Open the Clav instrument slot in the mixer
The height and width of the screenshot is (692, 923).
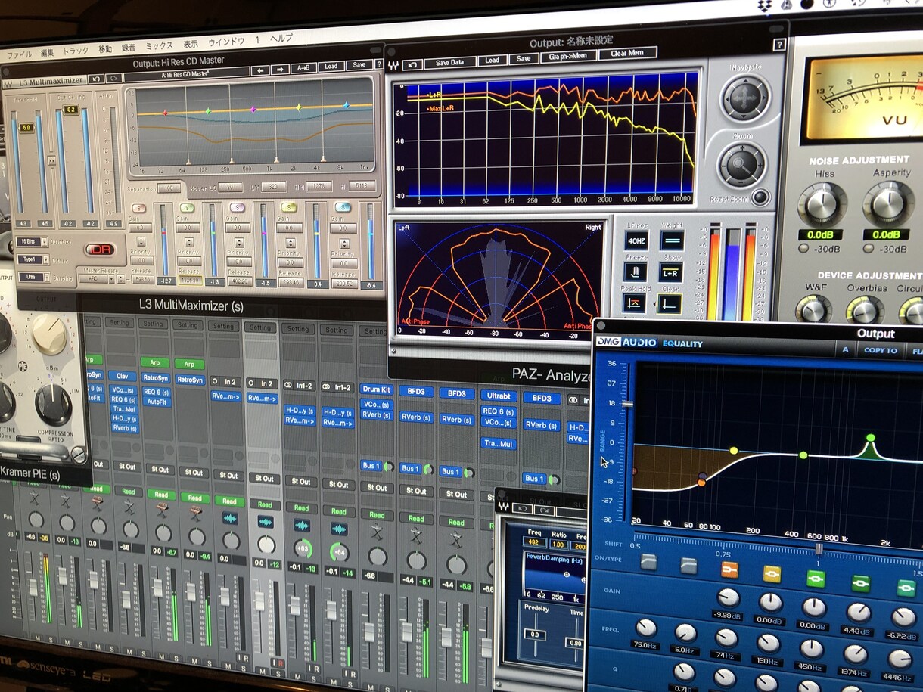pyautogui.click(x=122, y=376)
